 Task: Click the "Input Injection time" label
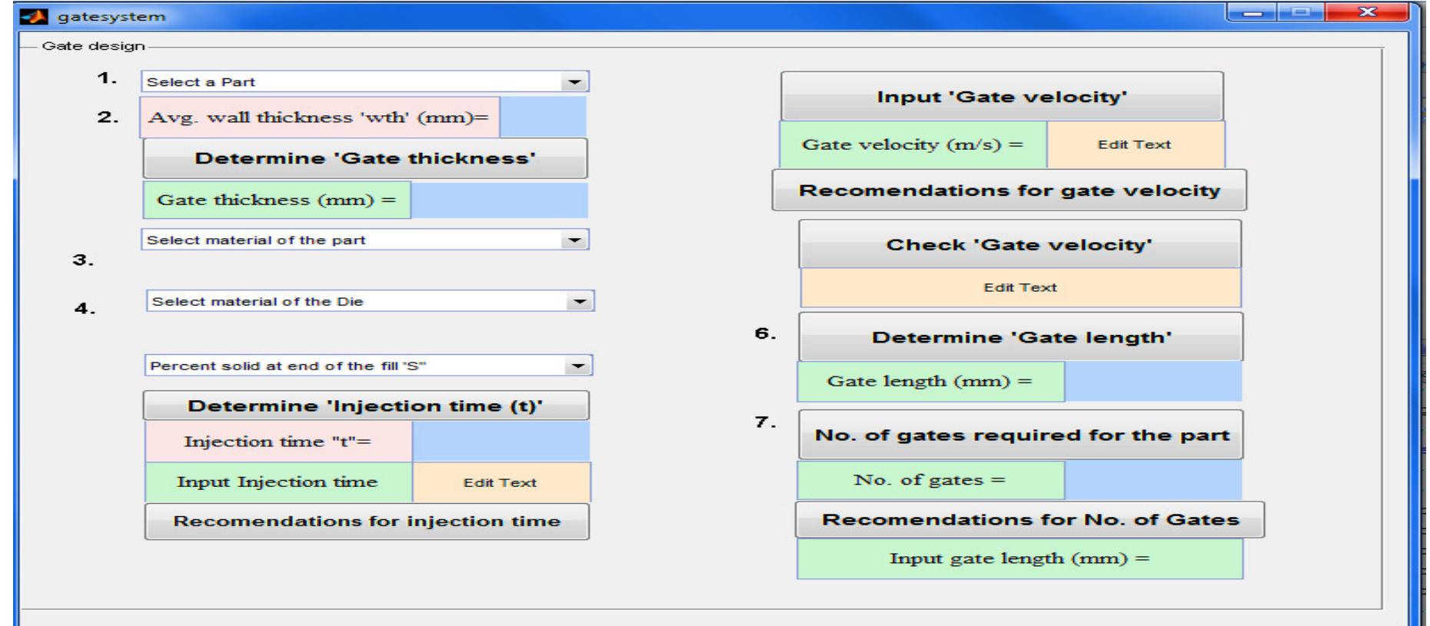coord(278,482)
